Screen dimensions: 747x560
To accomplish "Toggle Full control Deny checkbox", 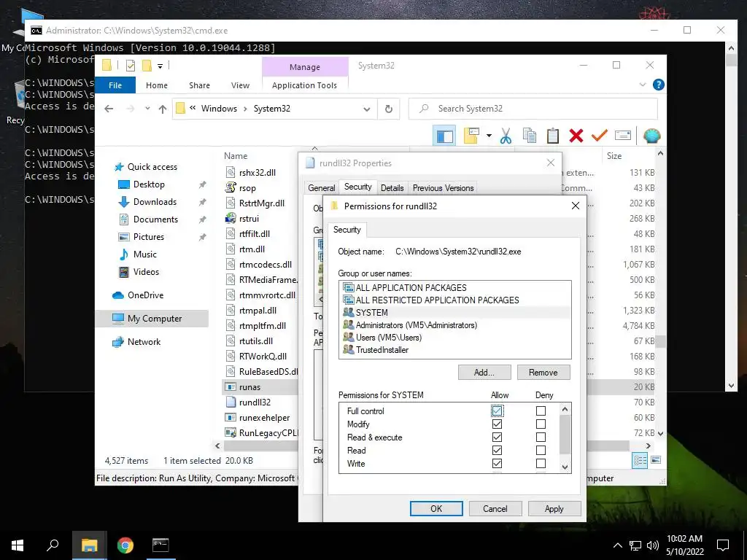I will (541, 411).
